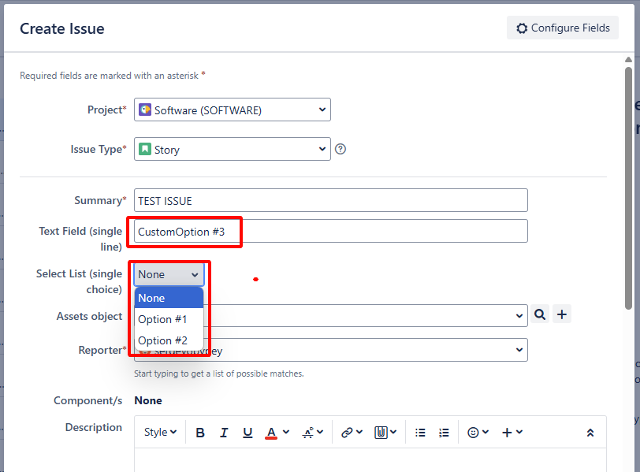
Task: Click the Summary field containing TEST ISSUE
Action: click(330, 200)
